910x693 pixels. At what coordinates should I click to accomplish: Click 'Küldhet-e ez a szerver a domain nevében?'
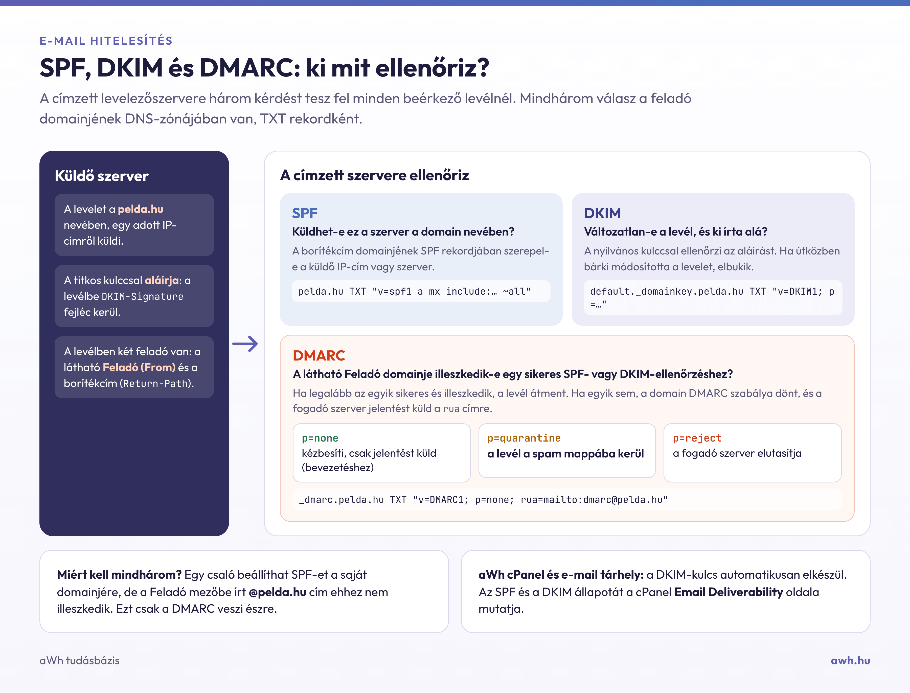coord(403,232)
